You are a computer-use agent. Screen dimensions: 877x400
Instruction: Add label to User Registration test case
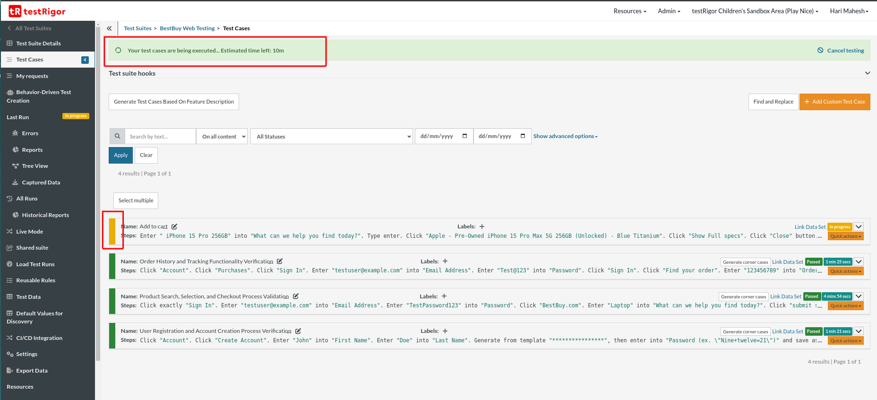445,331
